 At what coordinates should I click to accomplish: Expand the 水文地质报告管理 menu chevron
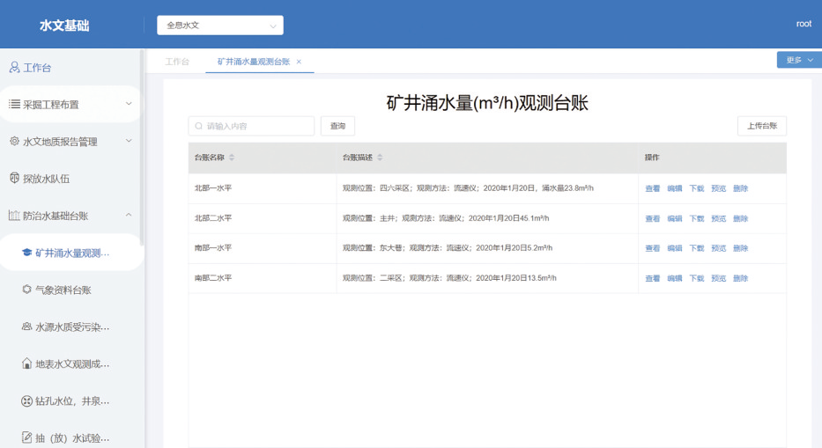click(x=129, y=141)
